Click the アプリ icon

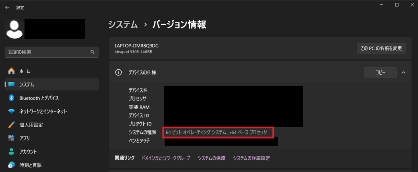(11, 138)
